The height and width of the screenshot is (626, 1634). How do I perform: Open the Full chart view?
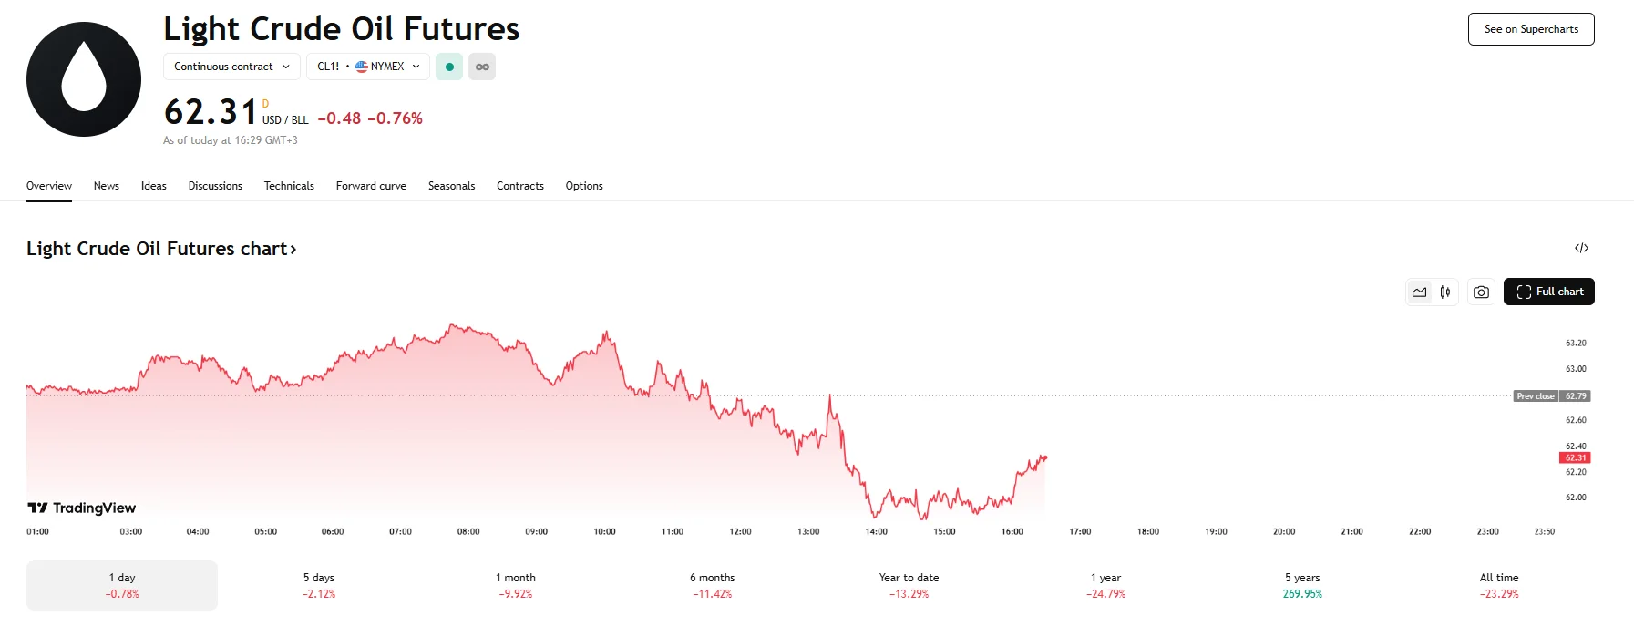point(1548,292)
